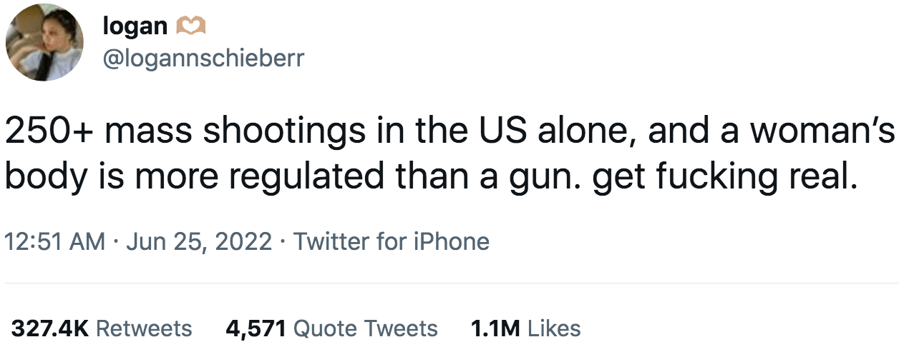Open the Quote Tweets list

pos(366,328)
